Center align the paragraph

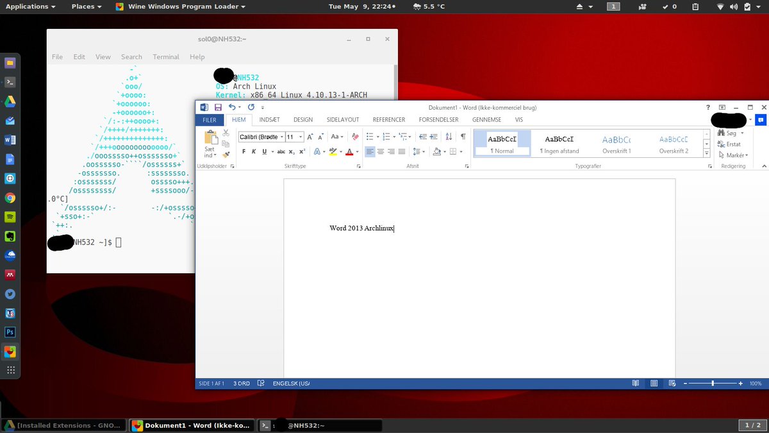click(x=381, y=151)
